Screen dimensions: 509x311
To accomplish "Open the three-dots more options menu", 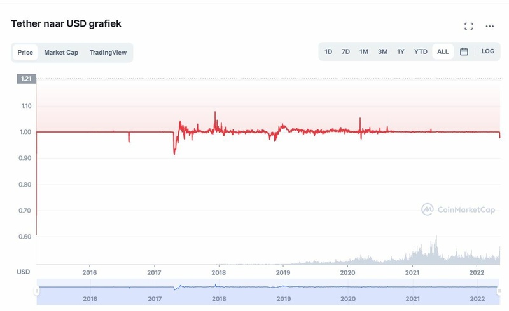I will (x=490, y=26).
